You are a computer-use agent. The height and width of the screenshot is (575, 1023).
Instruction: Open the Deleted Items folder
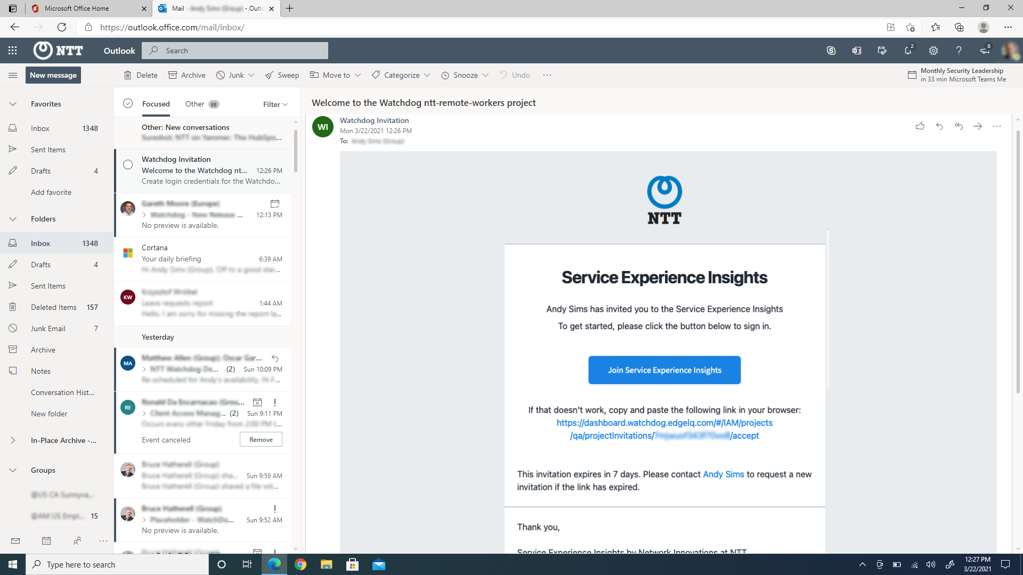(57, 307)
